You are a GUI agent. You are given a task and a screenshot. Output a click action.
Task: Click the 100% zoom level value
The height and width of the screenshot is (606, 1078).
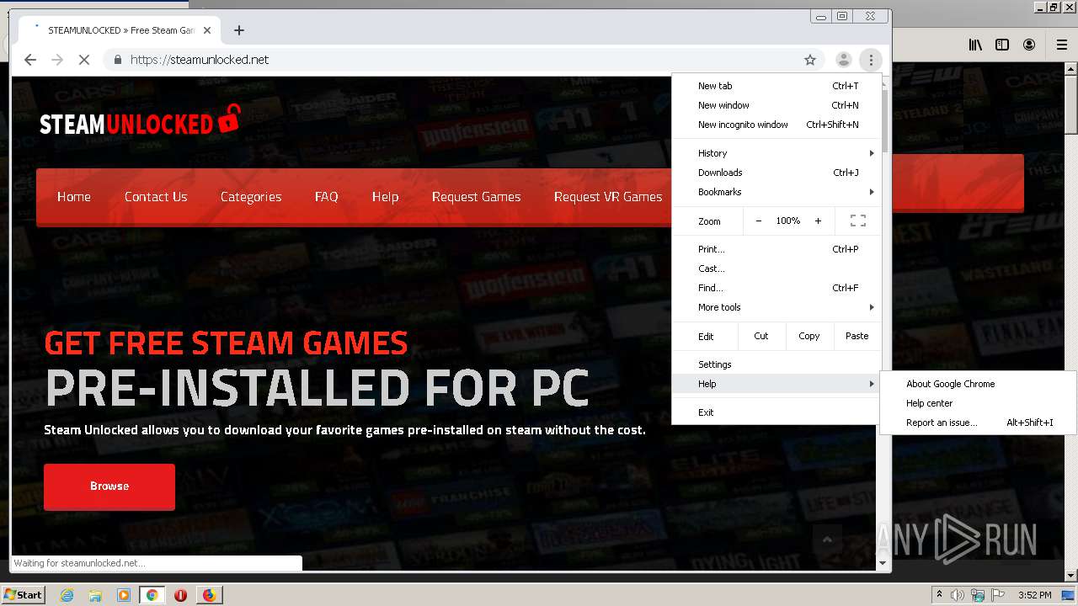point(788,221)
